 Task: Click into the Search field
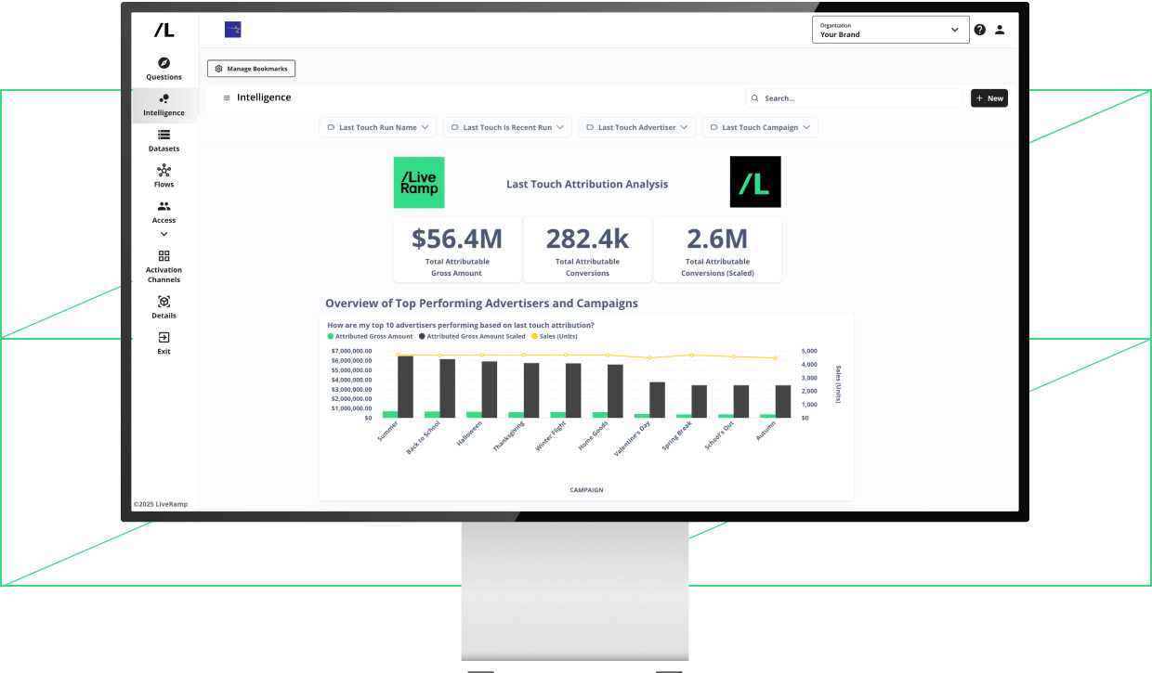click(x=854, y=97)
